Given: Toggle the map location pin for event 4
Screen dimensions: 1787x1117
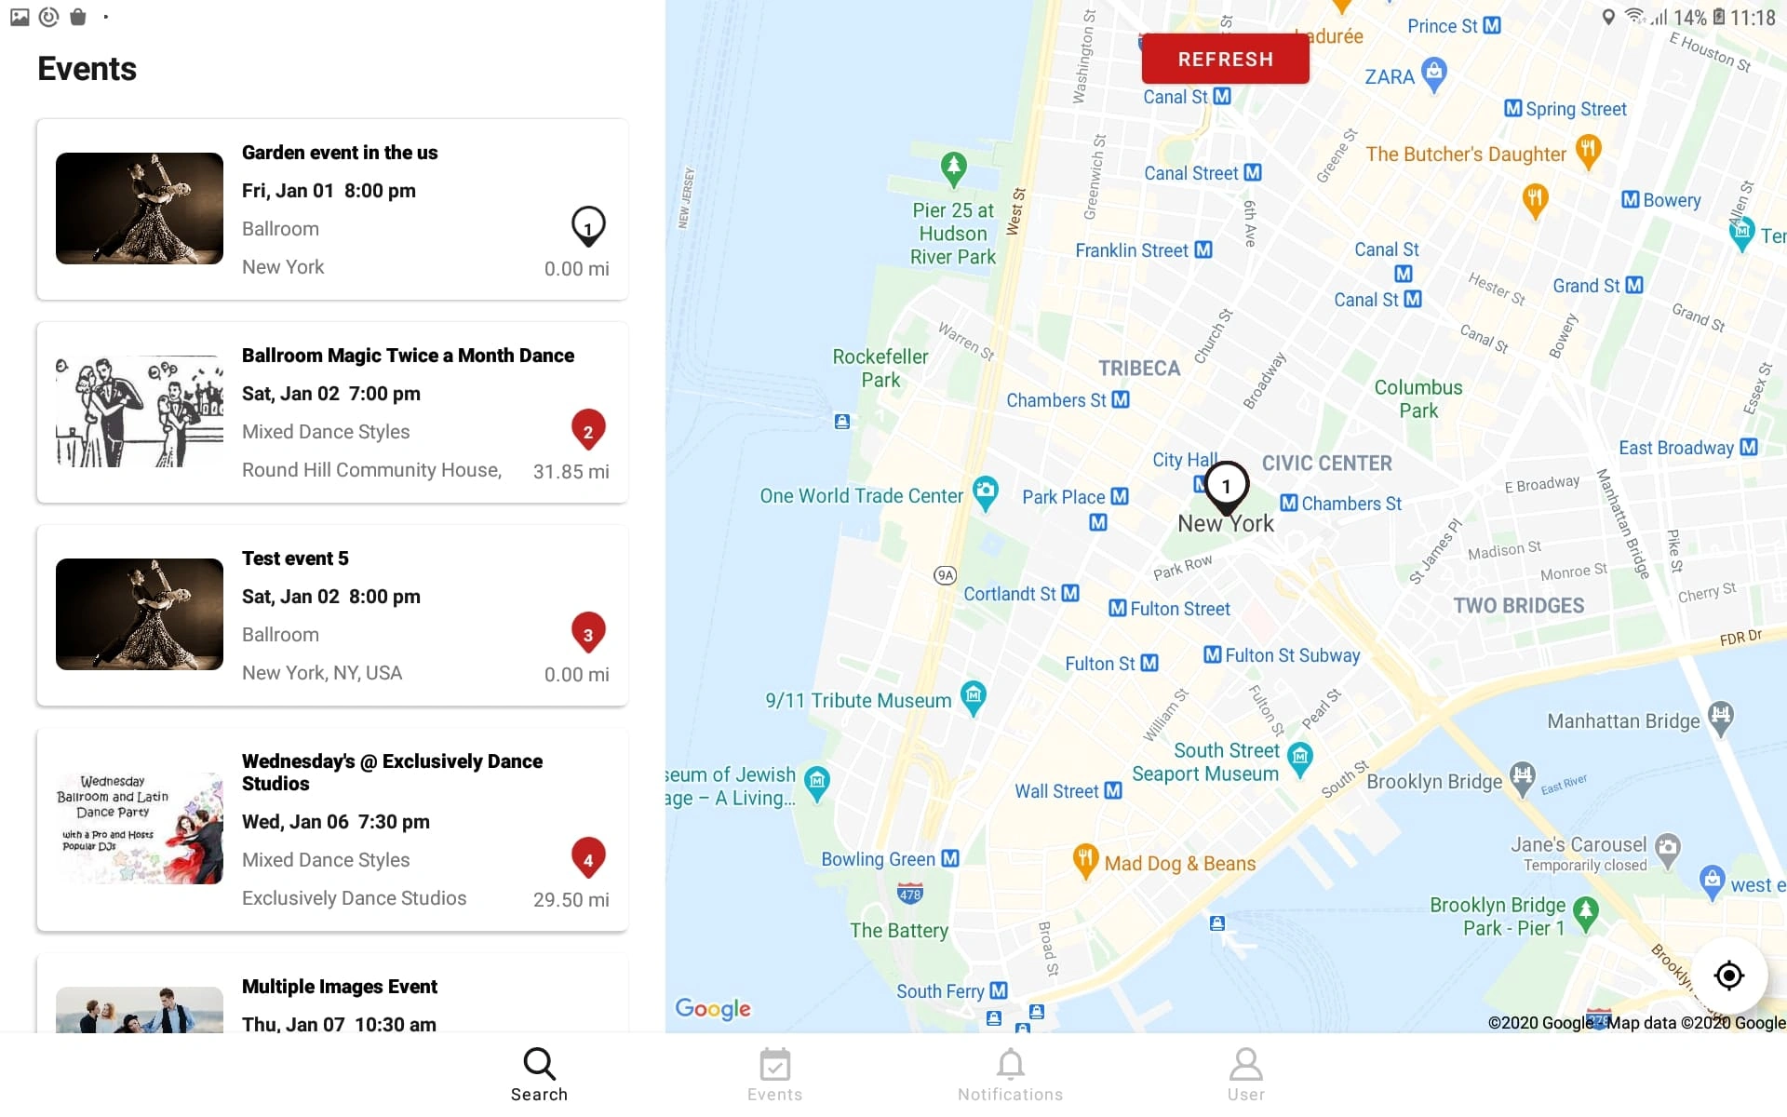Looking at the screenshot, I should pyautogui.click(x=586, y=855).
